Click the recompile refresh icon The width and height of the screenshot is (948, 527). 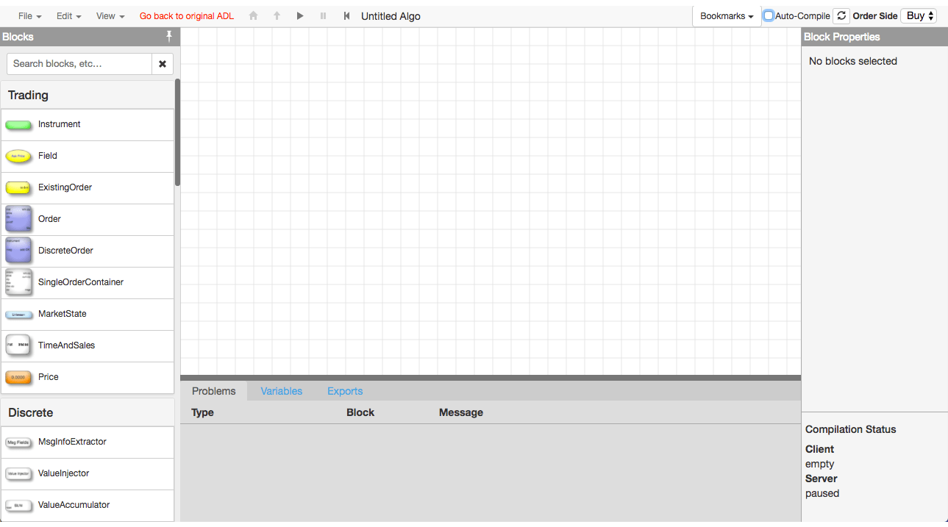click(x=841, y=15)
